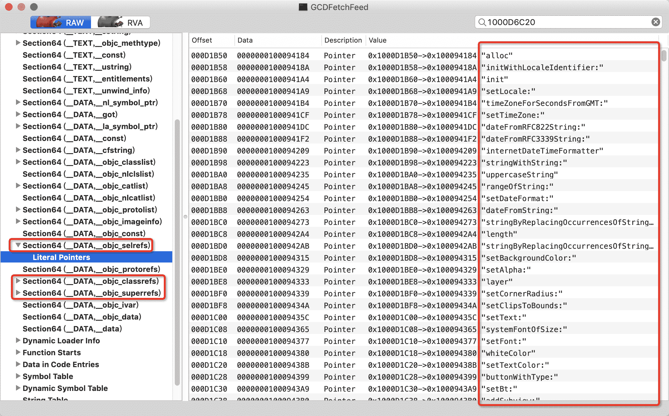This screenshot has width=669, height=416.
Task: Click the data table vertical scrollbar
Action: [664, 55]
